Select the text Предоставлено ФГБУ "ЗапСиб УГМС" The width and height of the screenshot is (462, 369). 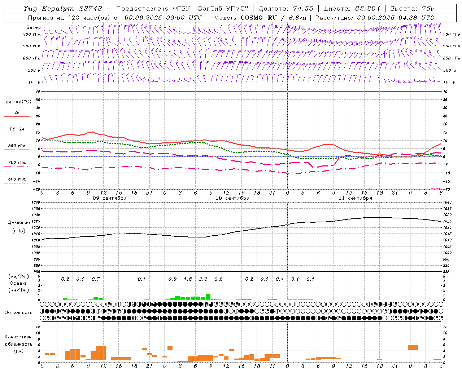(183, 8)
